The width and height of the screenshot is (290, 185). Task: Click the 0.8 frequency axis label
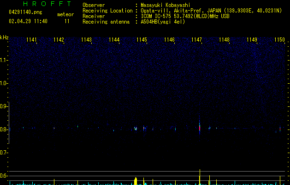(x=4, y=129)
